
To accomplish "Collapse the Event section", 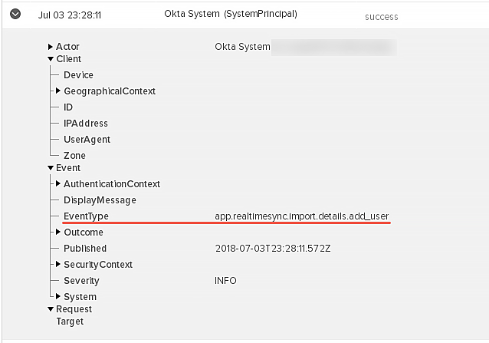I will (51, 168).
